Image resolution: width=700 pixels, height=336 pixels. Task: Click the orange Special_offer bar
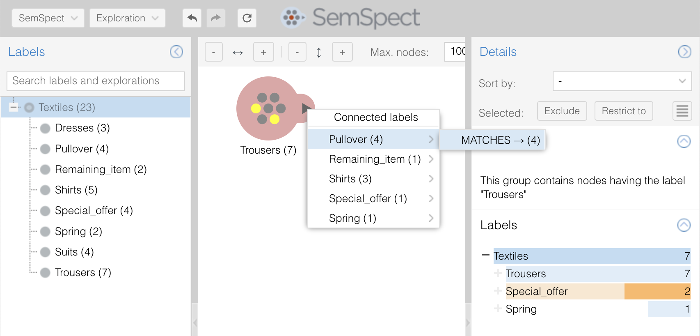tap(657, 291)
